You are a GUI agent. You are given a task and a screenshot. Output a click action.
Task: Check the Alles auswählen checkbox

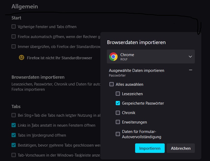pyautogui.click(x=112, y=84)
